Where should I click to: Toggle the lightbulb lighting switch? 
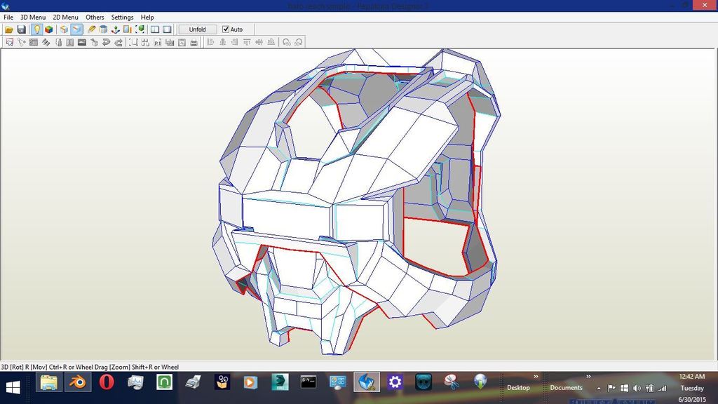(36, 29)
